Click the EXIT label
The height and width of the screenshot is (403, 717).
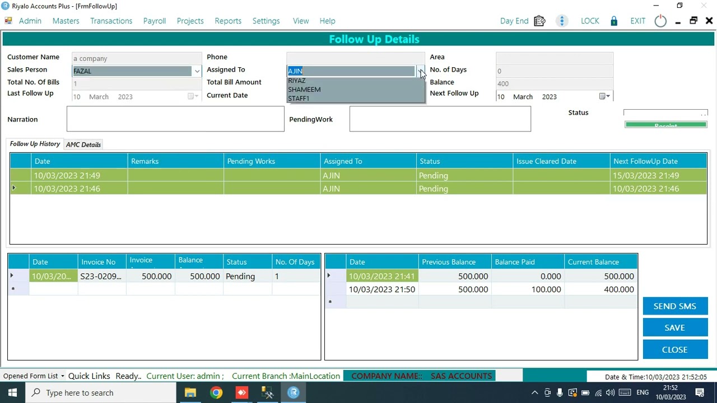tap(637, 21)
